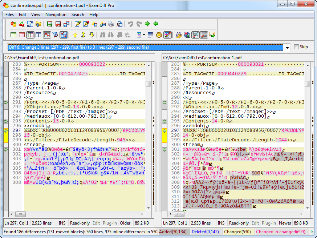Click the print icon
Viewport: 317px width, 238px height.
click(111, 24)
